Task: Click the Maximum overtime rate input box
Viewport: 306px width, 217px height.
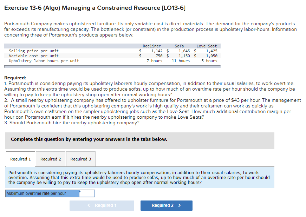Action: click(x=86, y=193)
